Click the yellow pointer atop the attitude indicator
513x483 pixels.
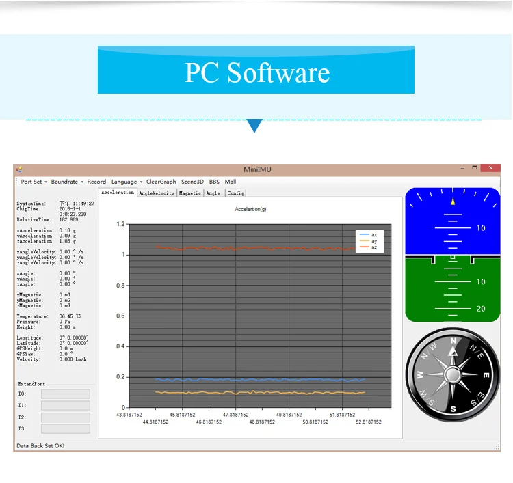453,202
